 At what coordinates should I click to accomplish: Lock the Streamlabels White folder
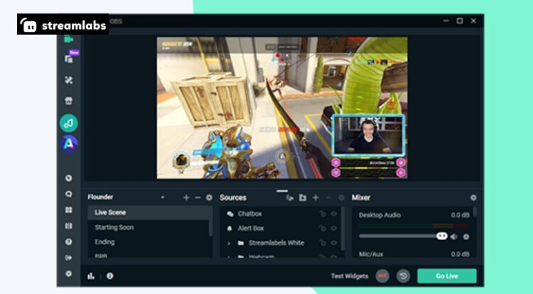[323, 243]
